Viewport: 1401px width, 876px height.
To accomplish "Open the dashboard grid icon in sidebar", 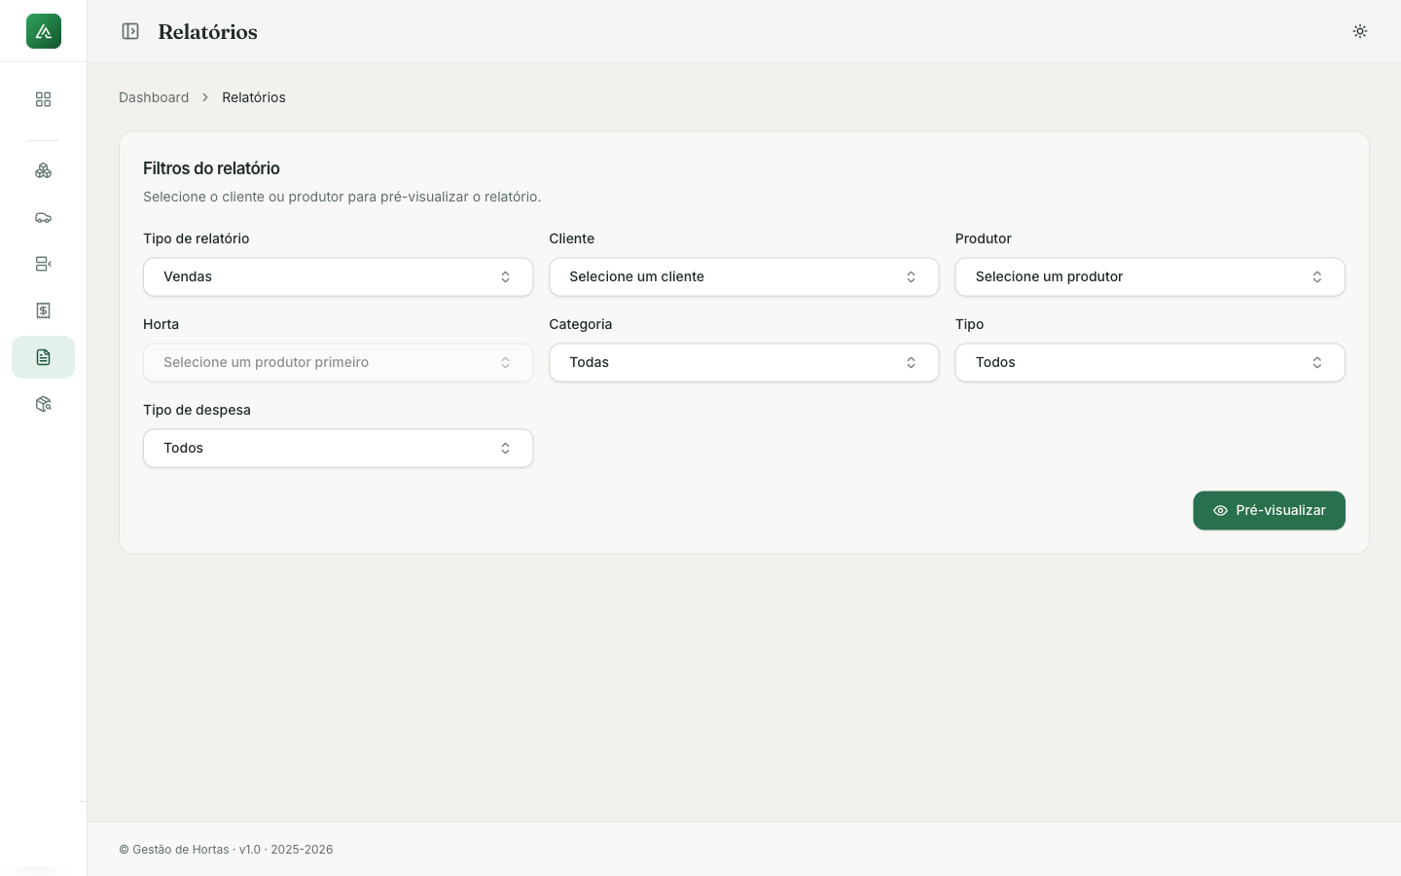I will pos(43,99).
